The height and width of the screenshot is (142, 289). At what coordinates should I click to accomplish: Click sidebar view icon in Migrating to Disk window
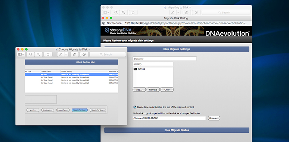tap(105, 13)
